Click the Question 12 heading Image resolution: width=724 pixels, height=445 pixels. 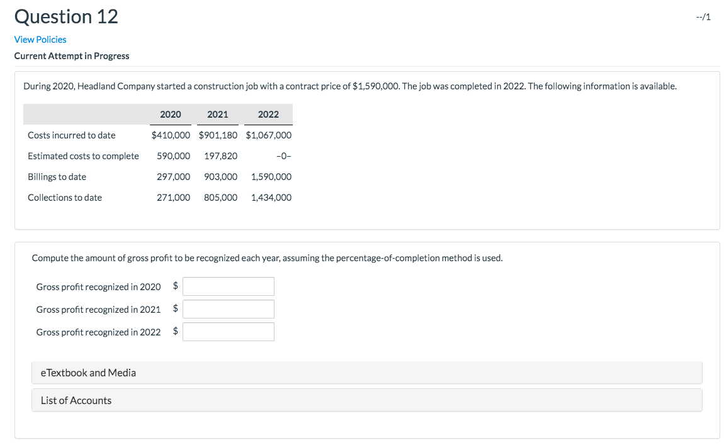65,16
